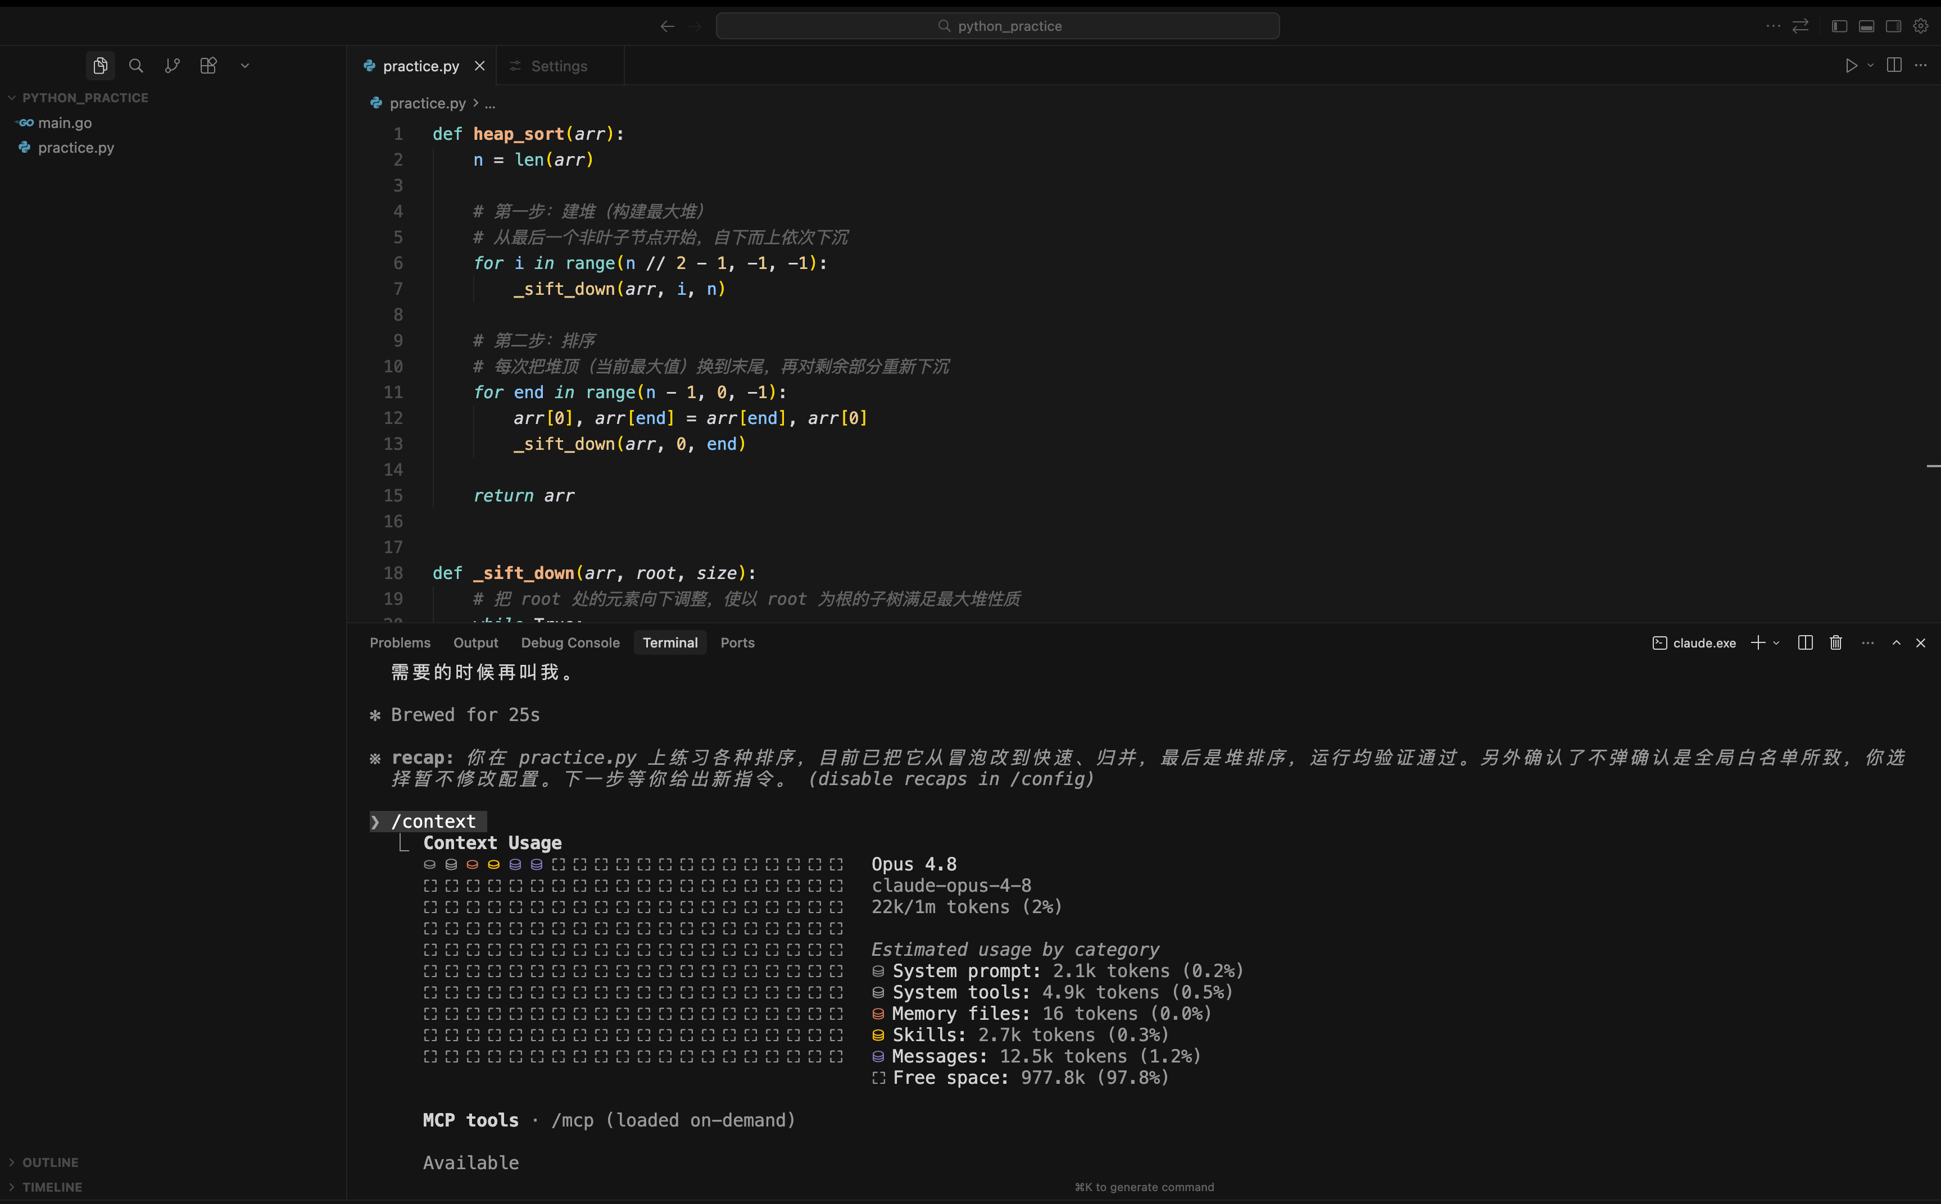Expand the OUTLINE section

(50, 1162)
